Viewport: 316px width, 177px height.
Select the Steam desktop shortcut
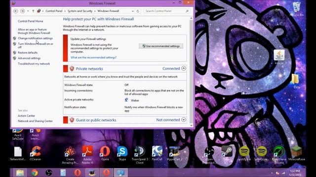pos(227,153)
